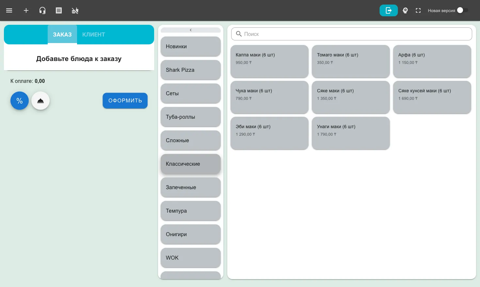Click the serving cloche dish button

40,101
